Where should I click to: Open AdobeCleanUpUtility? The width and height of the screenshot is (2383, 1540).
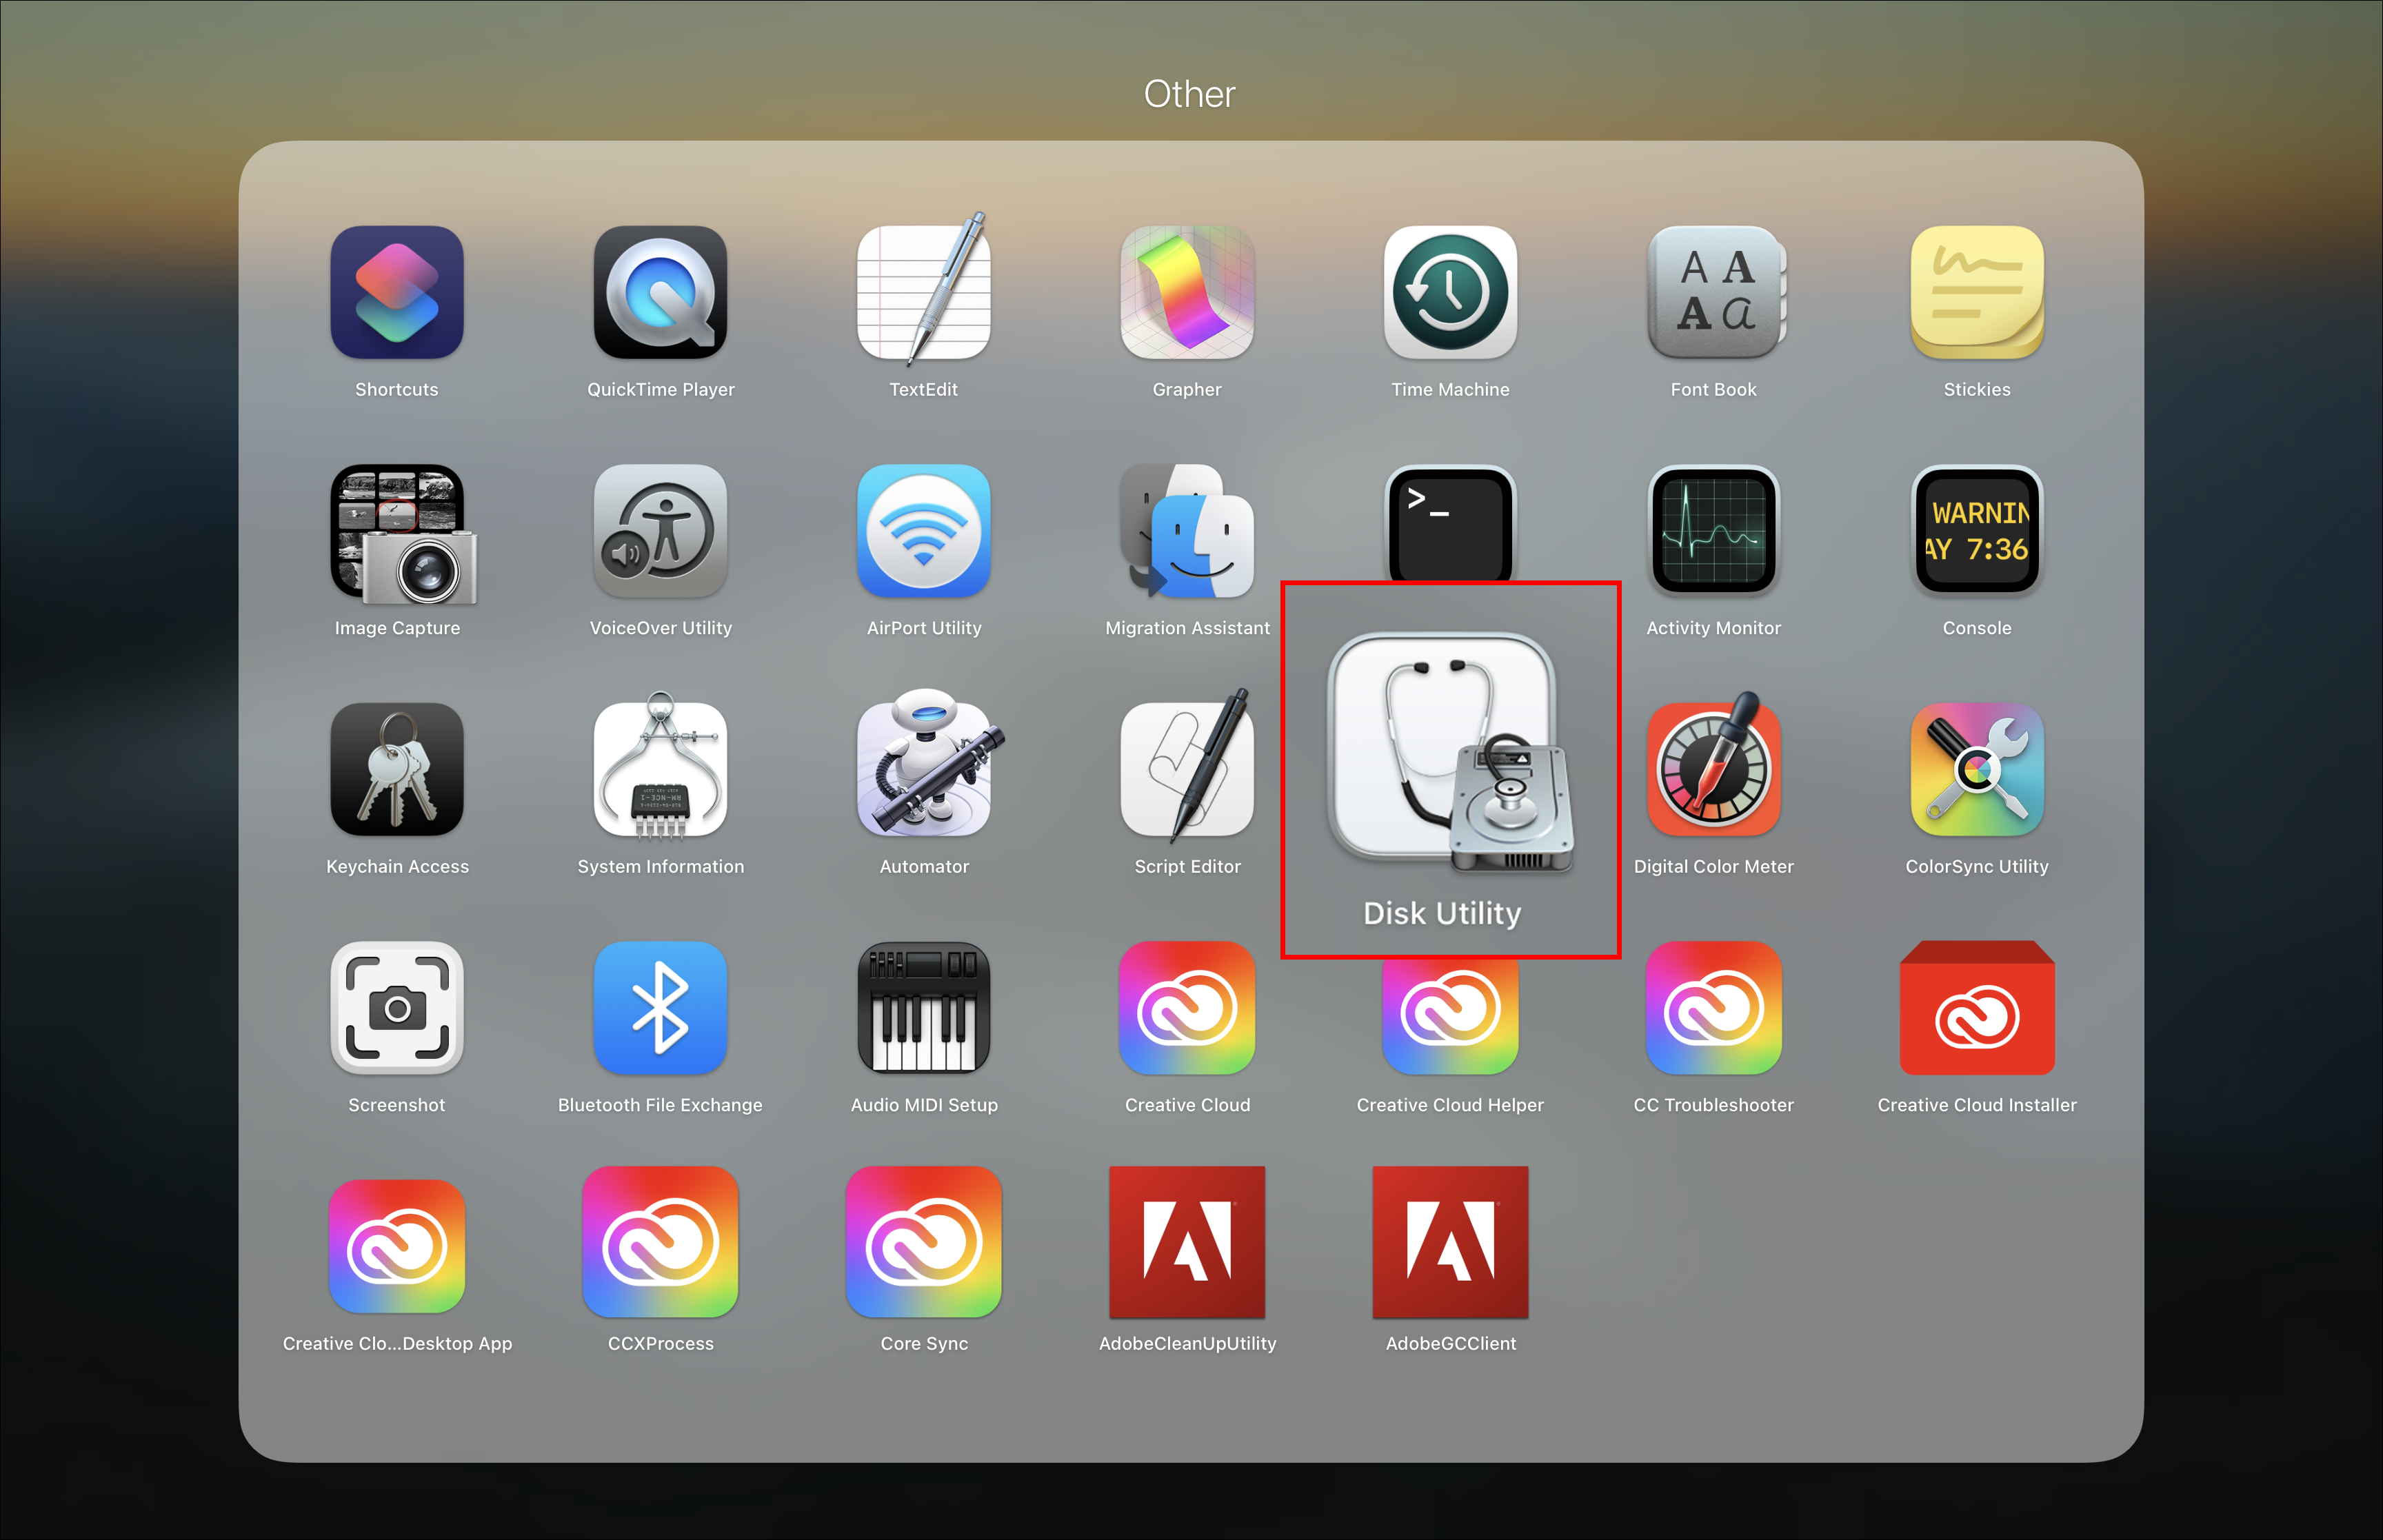click(1187, 1243)
